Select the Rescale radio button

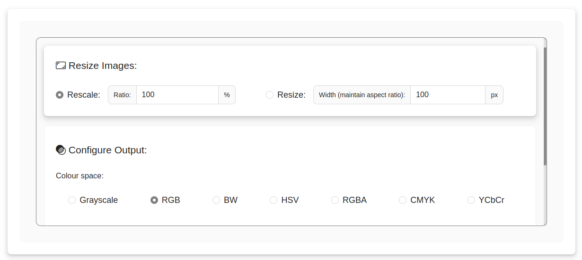click(60, 95)
